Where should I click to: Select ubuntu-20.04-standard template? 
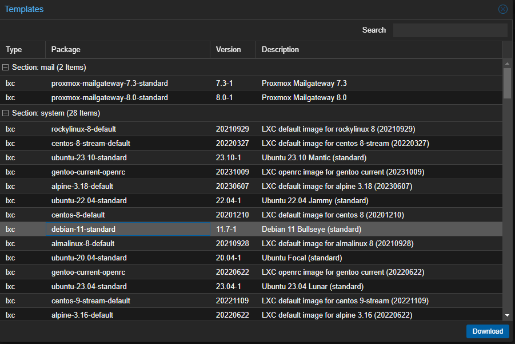tap(251, 258)
